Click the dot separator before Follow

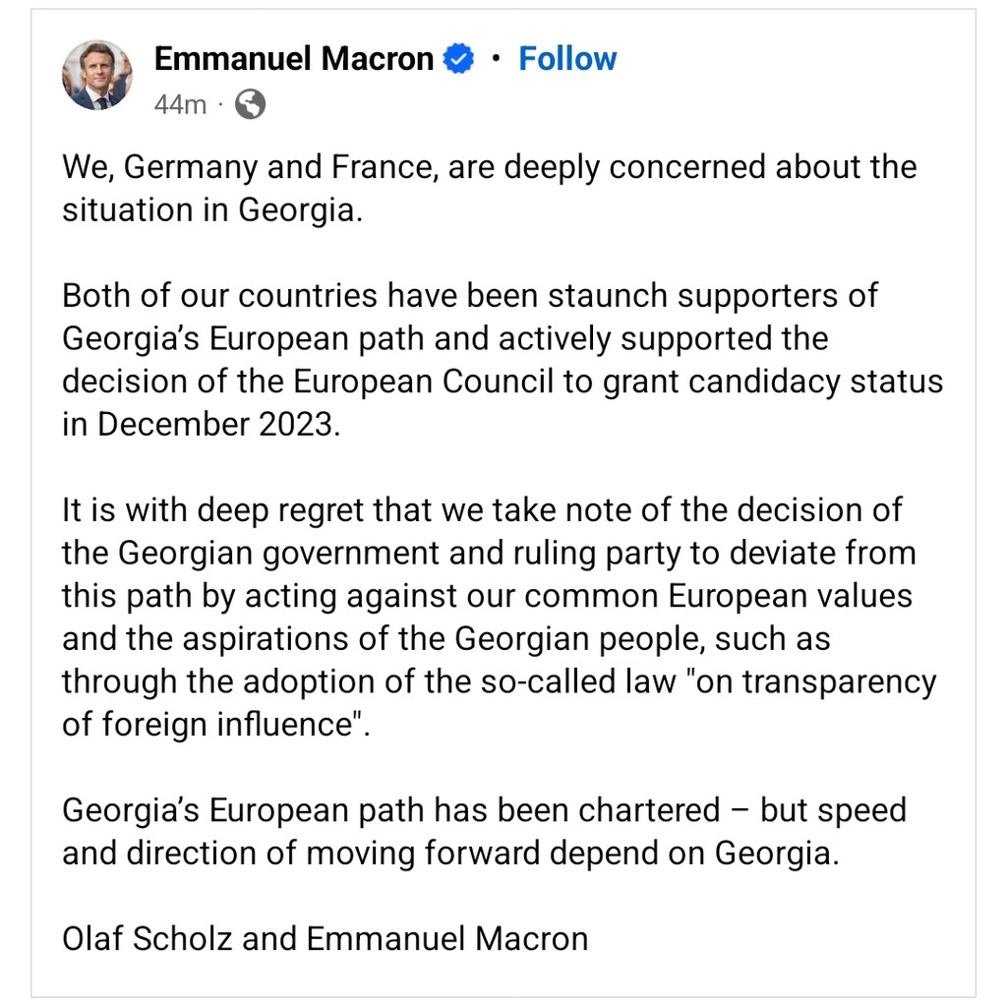click(496, 59)
